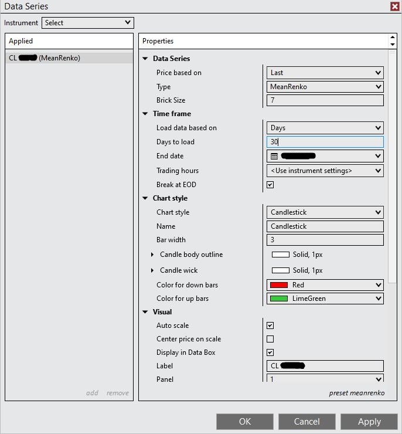Viewport: 402px width, 434px height.
Task: Click the preset meanrenko link
Action: tap(356, 393)
